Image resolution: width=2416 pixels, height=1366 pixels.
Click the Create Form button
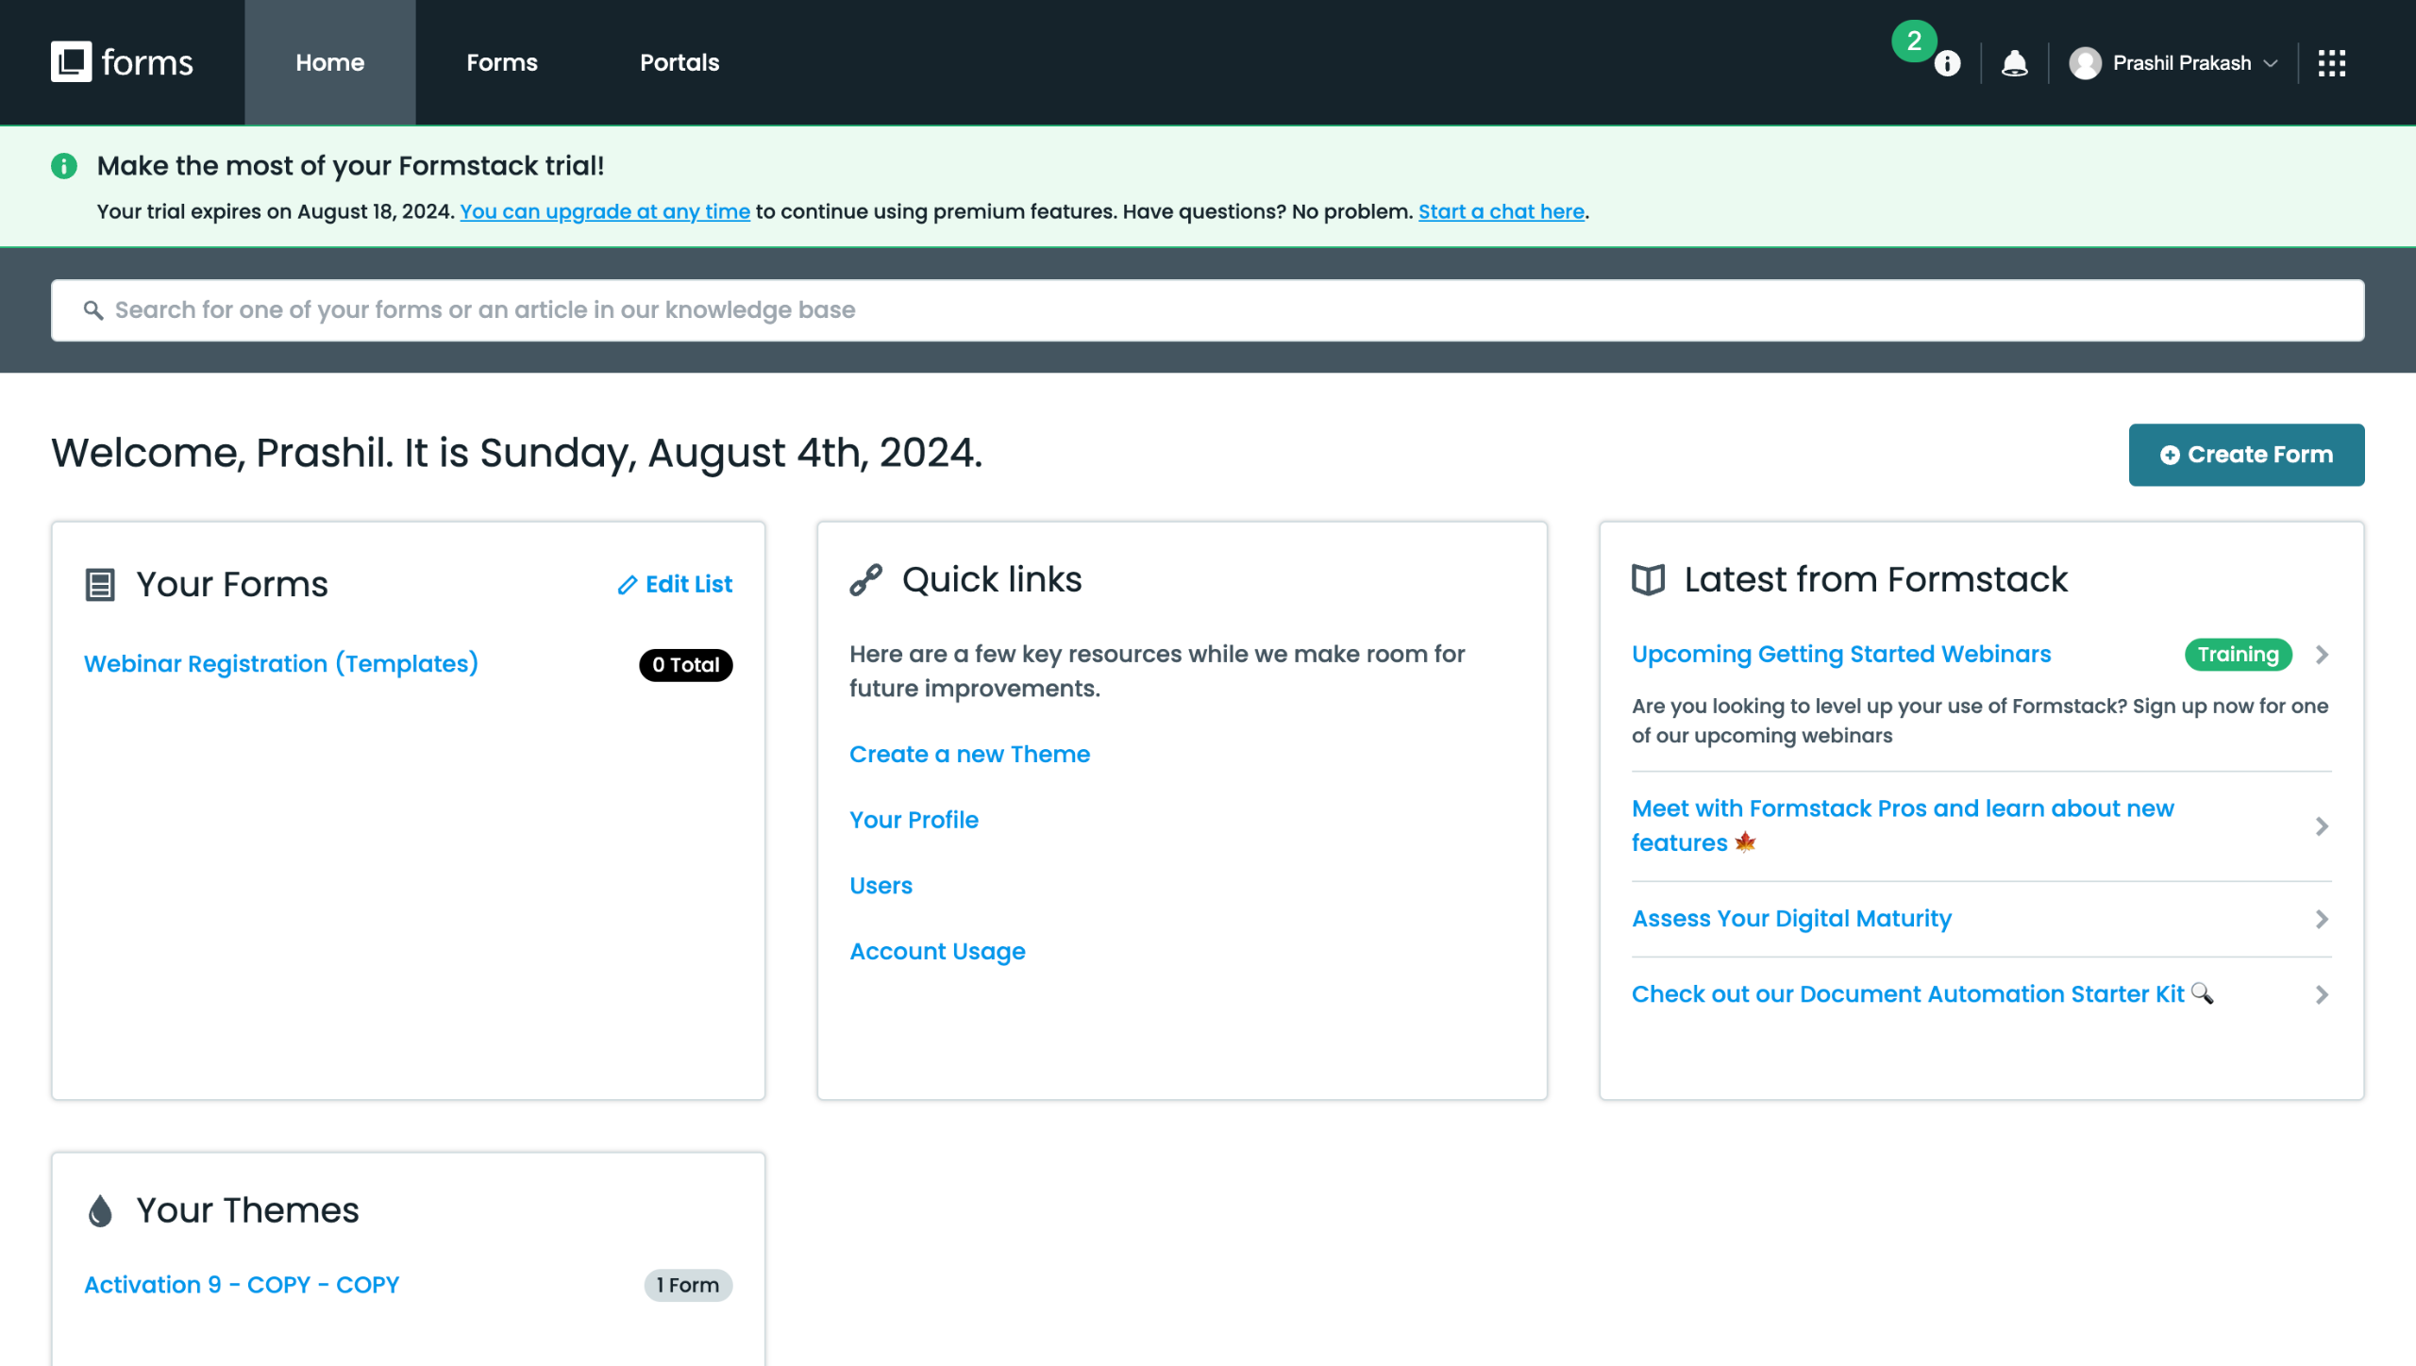(2246, 455)
